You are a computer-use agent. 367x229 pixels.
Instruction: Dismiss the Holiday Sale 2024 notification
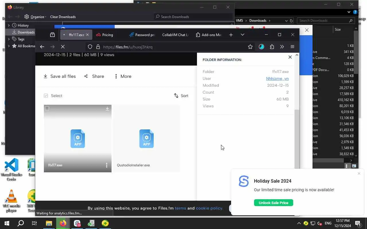tap(359, 173)
